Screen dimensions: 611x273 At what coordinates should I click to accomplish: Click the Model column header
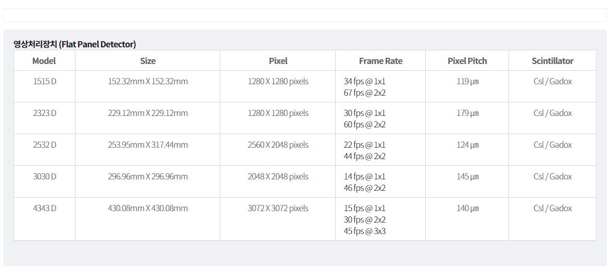click(44, 61)
